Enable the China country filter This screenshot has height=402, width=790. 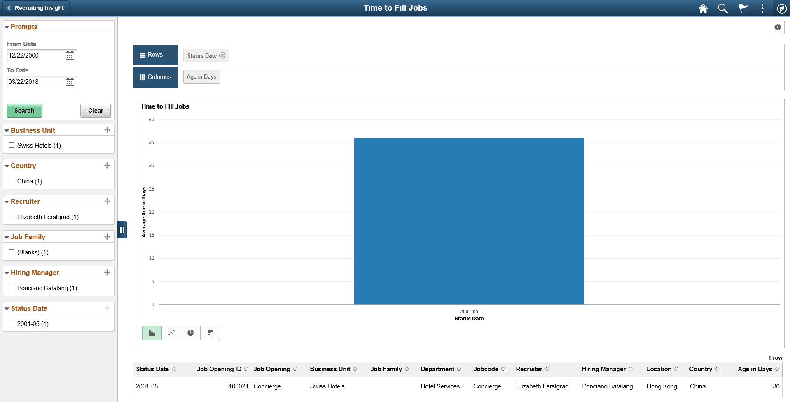(12, 181)
